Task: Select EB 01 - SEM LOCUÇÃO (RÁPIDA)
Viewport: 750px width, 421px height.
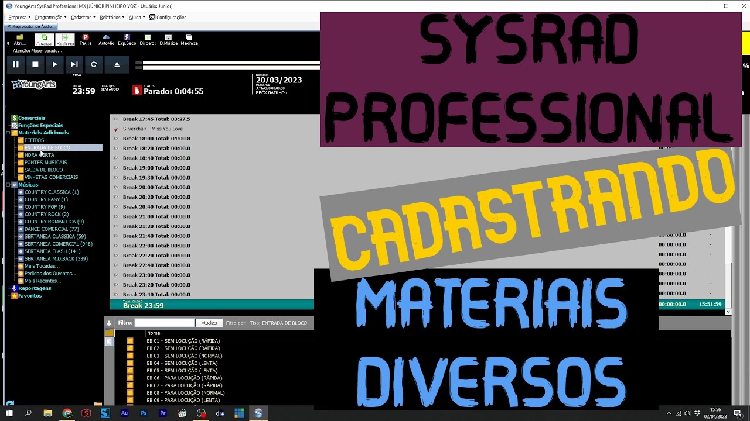Action: [x=183, y=341]
